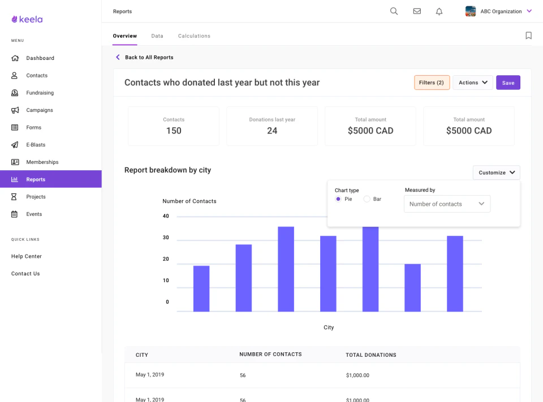543x402 pixels.
Task: Expand the ABC Organization account menu
Action: 529,11
